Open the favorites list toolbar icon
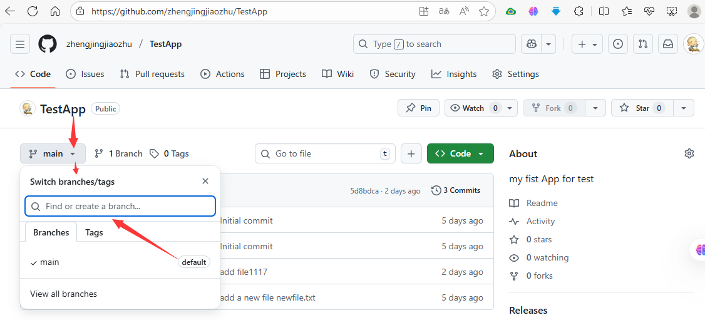This screenshot has width=705, height=320. pyautogui.click(x=626, y=11)
